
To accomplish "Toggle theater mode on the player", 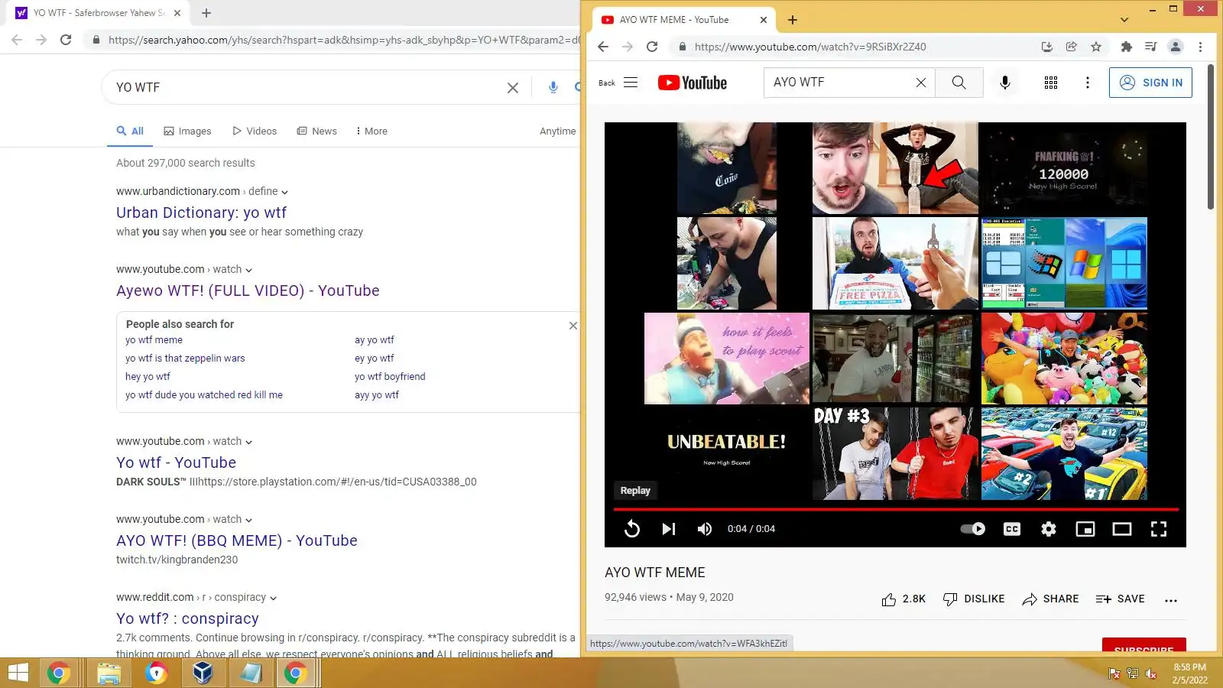I will click(1122, 529).
